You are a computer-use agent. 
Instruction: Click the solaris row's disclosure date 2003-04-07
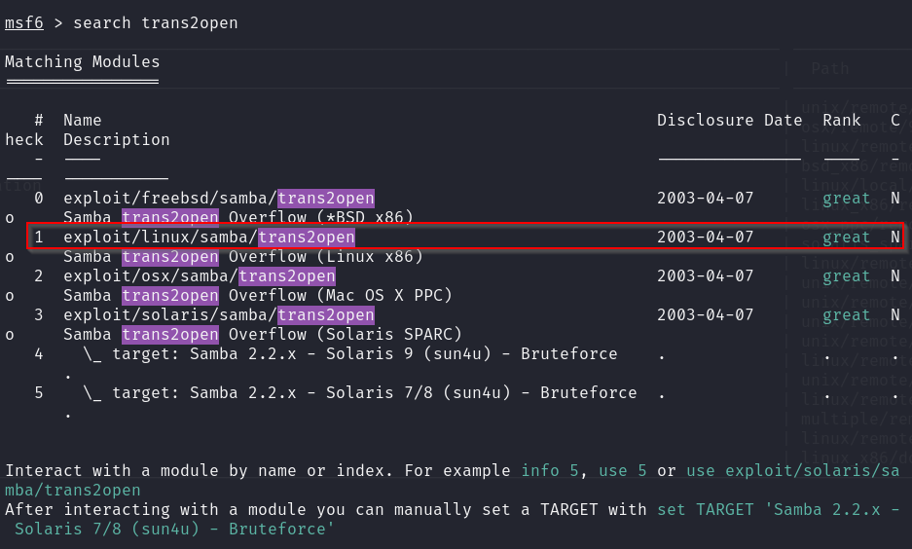point(705,315)
